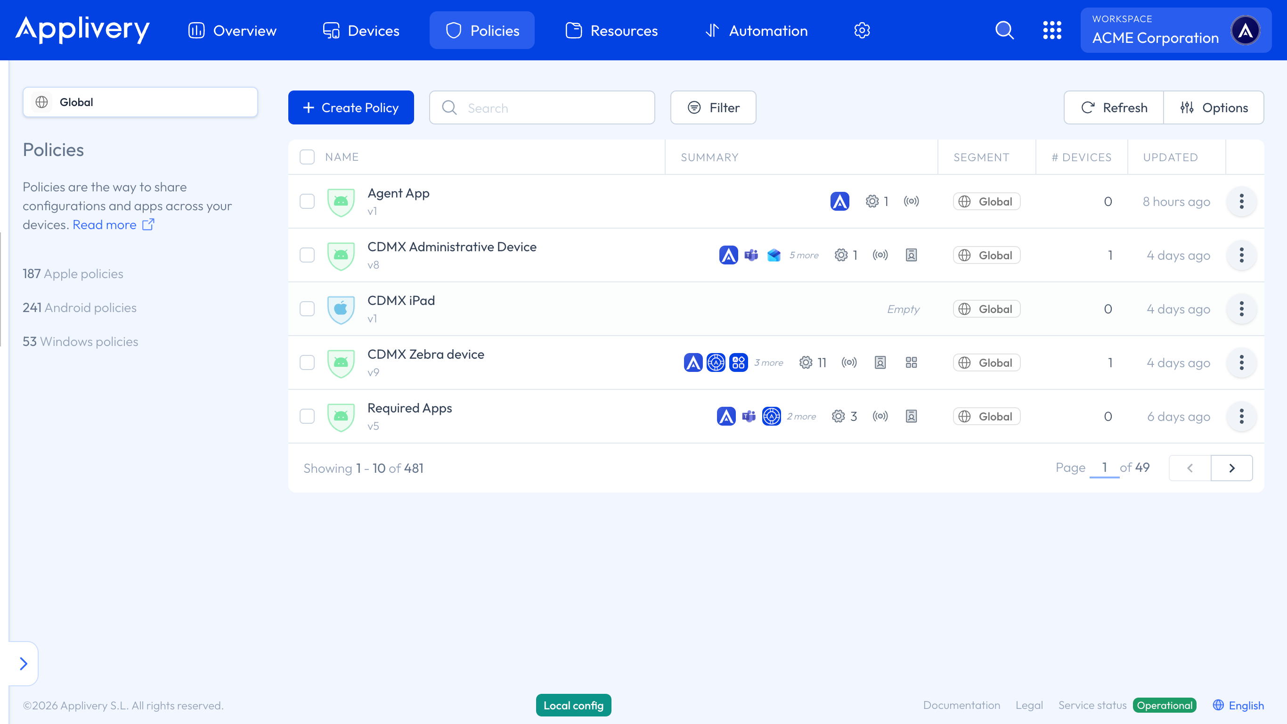Refresh the policies list
1287x724 pixels.
[1114, 107]
